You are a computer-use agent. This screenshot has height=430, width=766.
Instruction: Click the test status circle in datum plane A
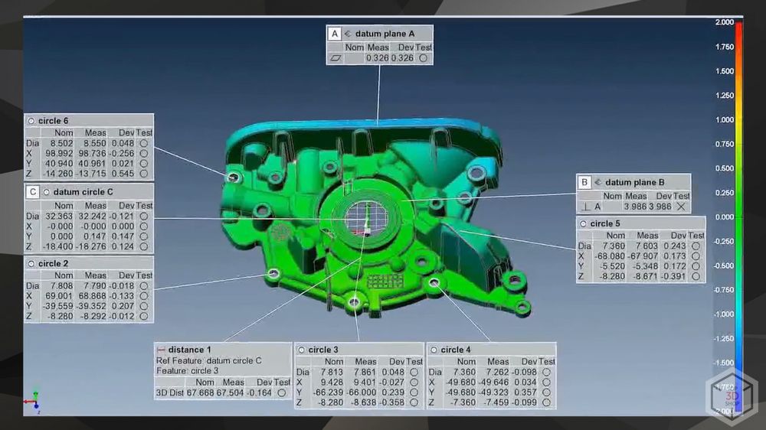423,57
